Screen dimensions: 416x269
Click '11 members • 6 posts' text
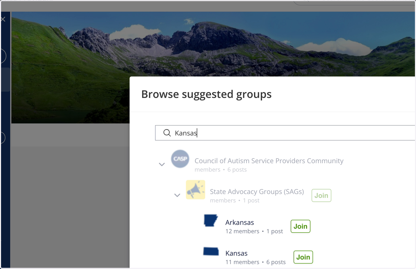click(255, 262)
